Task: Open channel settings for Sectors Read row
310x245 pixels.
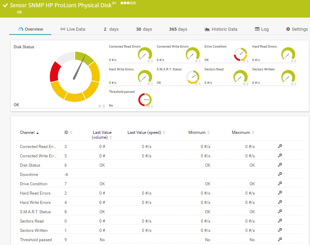Action: [x=280, y=220]
